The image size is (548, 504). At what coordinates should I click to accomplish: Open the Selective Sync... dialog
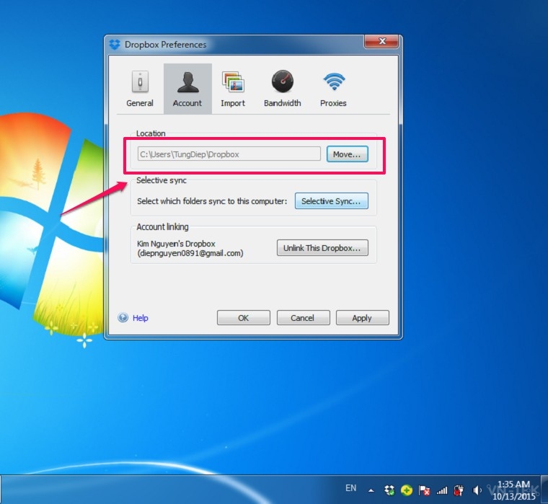tap(331, 201)
